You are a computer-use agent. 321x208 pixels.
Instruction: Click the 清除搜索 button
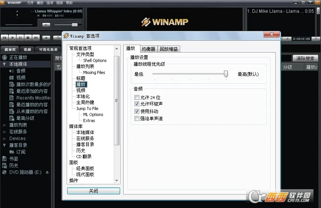point(305,59)
